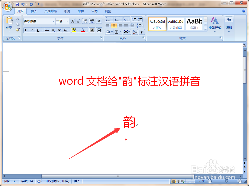Viewport: 249px width, 186px height.
Task: Show or hide paragraph marks
Action: click(142, 32)
